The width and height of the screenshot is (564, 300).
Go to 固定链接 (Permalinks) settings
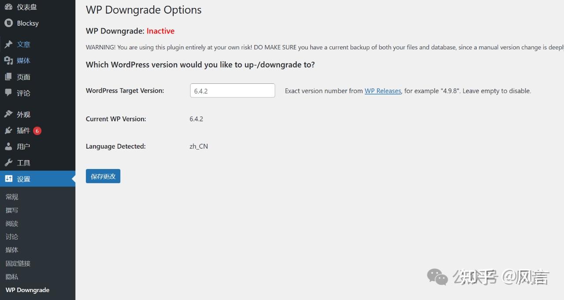click(18, 263)
